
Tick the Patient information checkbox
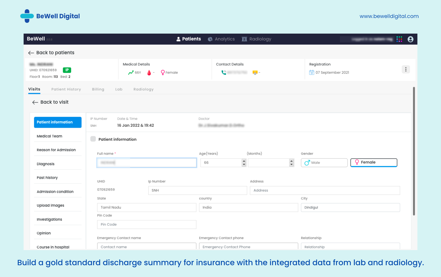tap(93, 139)
